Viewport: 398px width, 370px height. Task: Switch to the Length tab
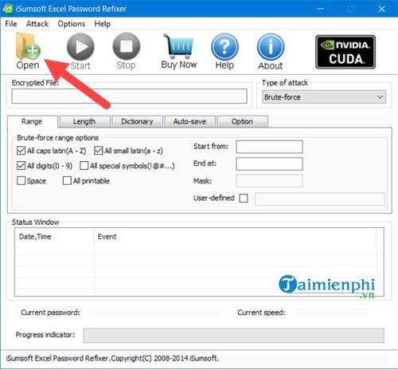coord(84,121)
